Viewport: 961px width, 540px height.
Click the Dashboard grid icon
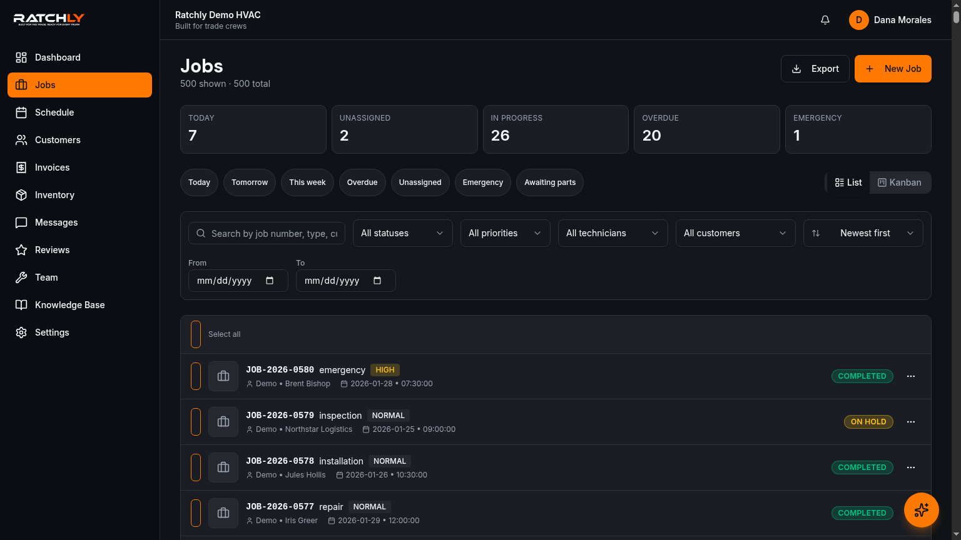(21, 57)
